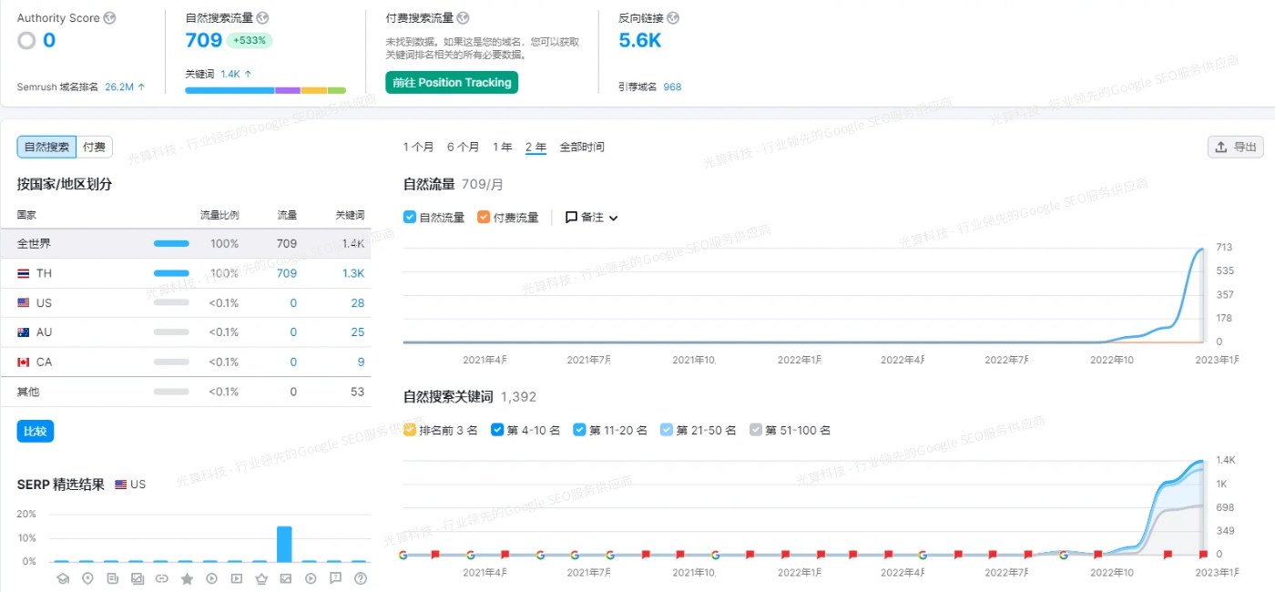1275x592 pixels.
Task: Switch to the 全部时间 time range
Action: 584,146
